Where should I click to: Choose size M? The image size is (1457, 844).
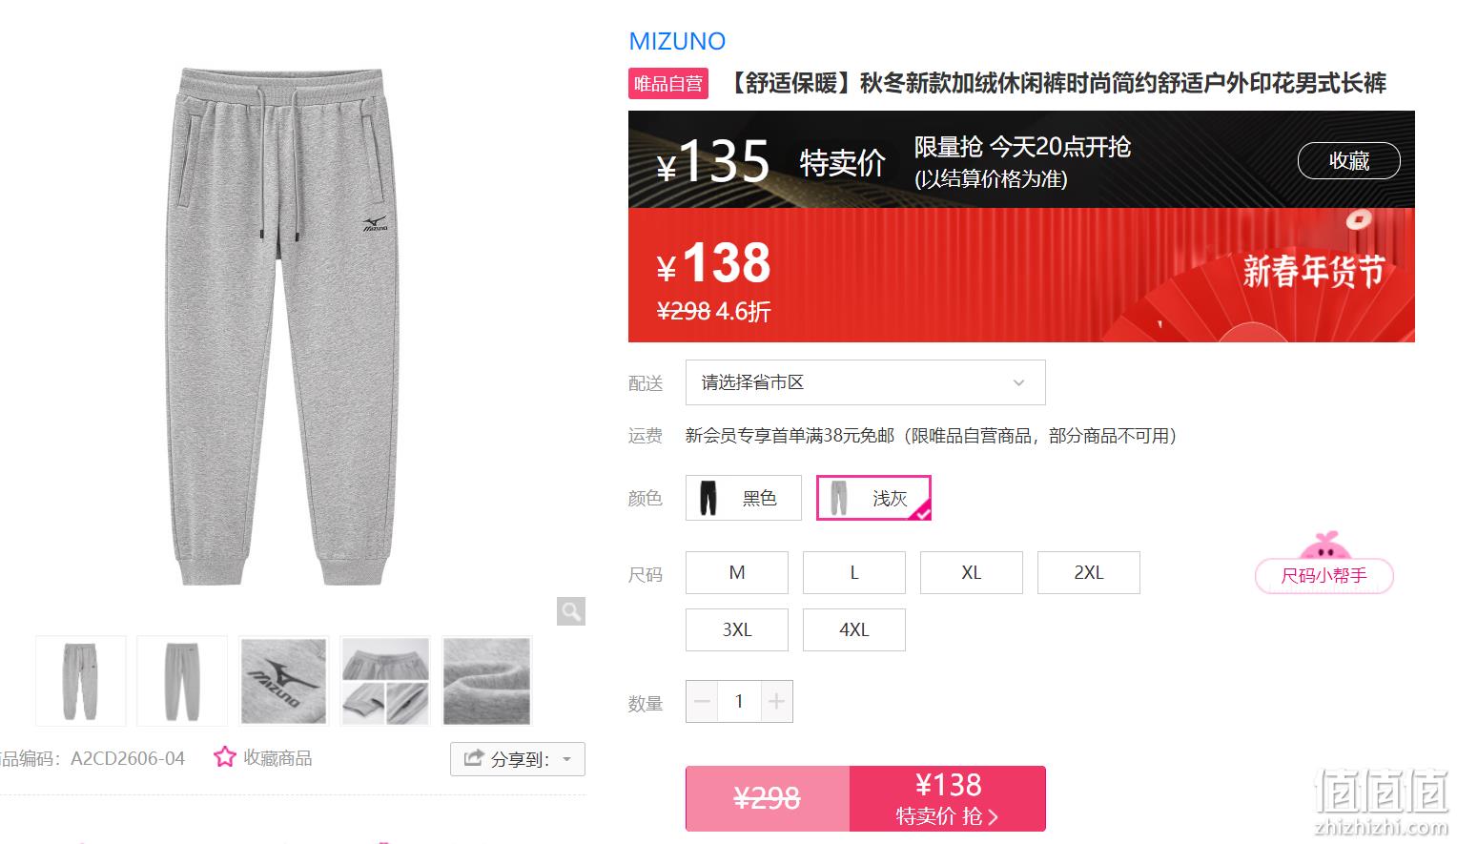point(737,572)
